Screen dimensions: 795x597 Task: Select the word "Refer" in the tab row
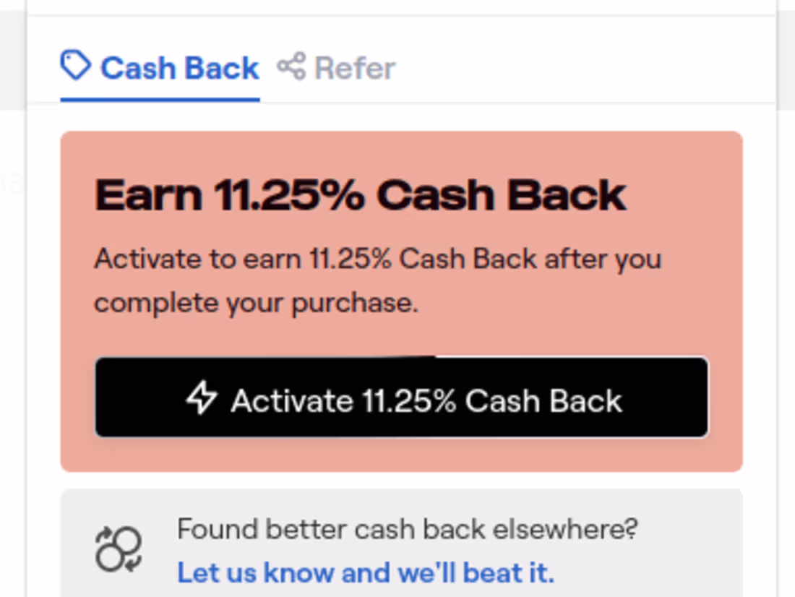click(x=355, y=69)
